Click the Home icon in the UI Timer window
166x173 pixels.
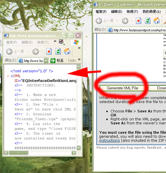point(157,21)
